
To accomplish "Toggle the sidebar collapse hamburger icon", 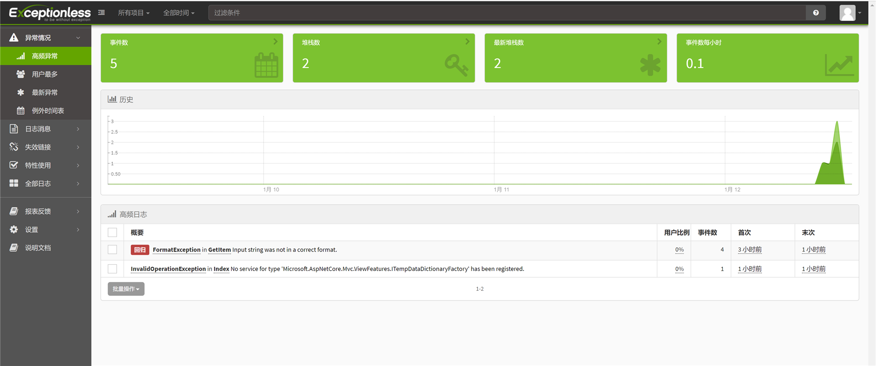I will coord(101,13).
